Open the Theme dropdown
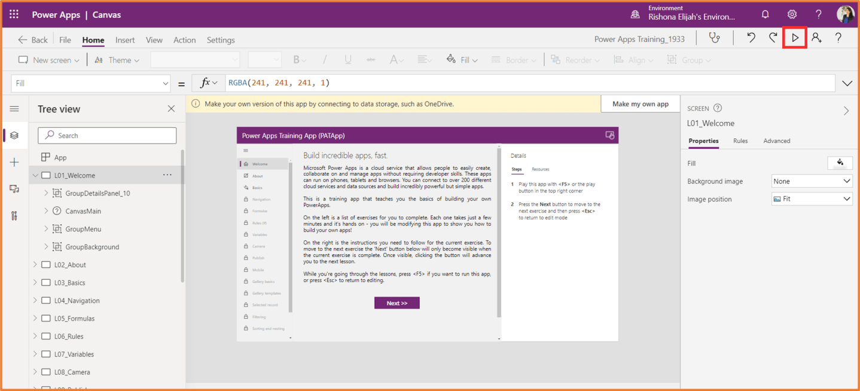Image resolution: width=860 pixels, height=391 pixels. [x=117, y=60]
